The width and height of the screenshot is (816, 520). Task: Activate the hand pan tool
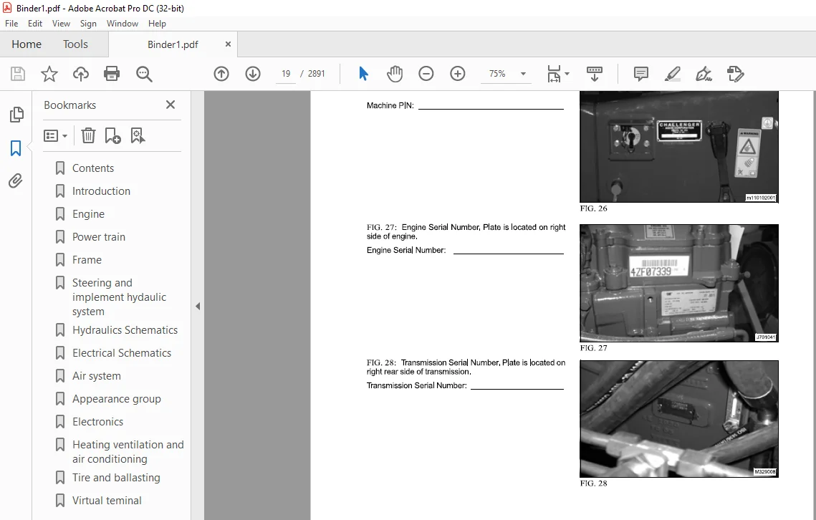point(395,74)
